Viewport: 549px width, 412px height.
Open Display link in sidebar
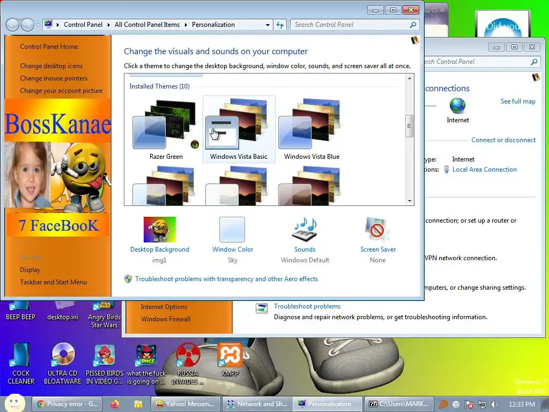[x=30, y=270]
